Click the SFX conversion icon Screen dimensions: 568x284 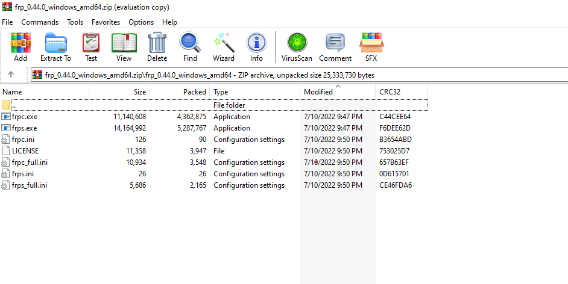pyautogui.click(x=371, y=43)
